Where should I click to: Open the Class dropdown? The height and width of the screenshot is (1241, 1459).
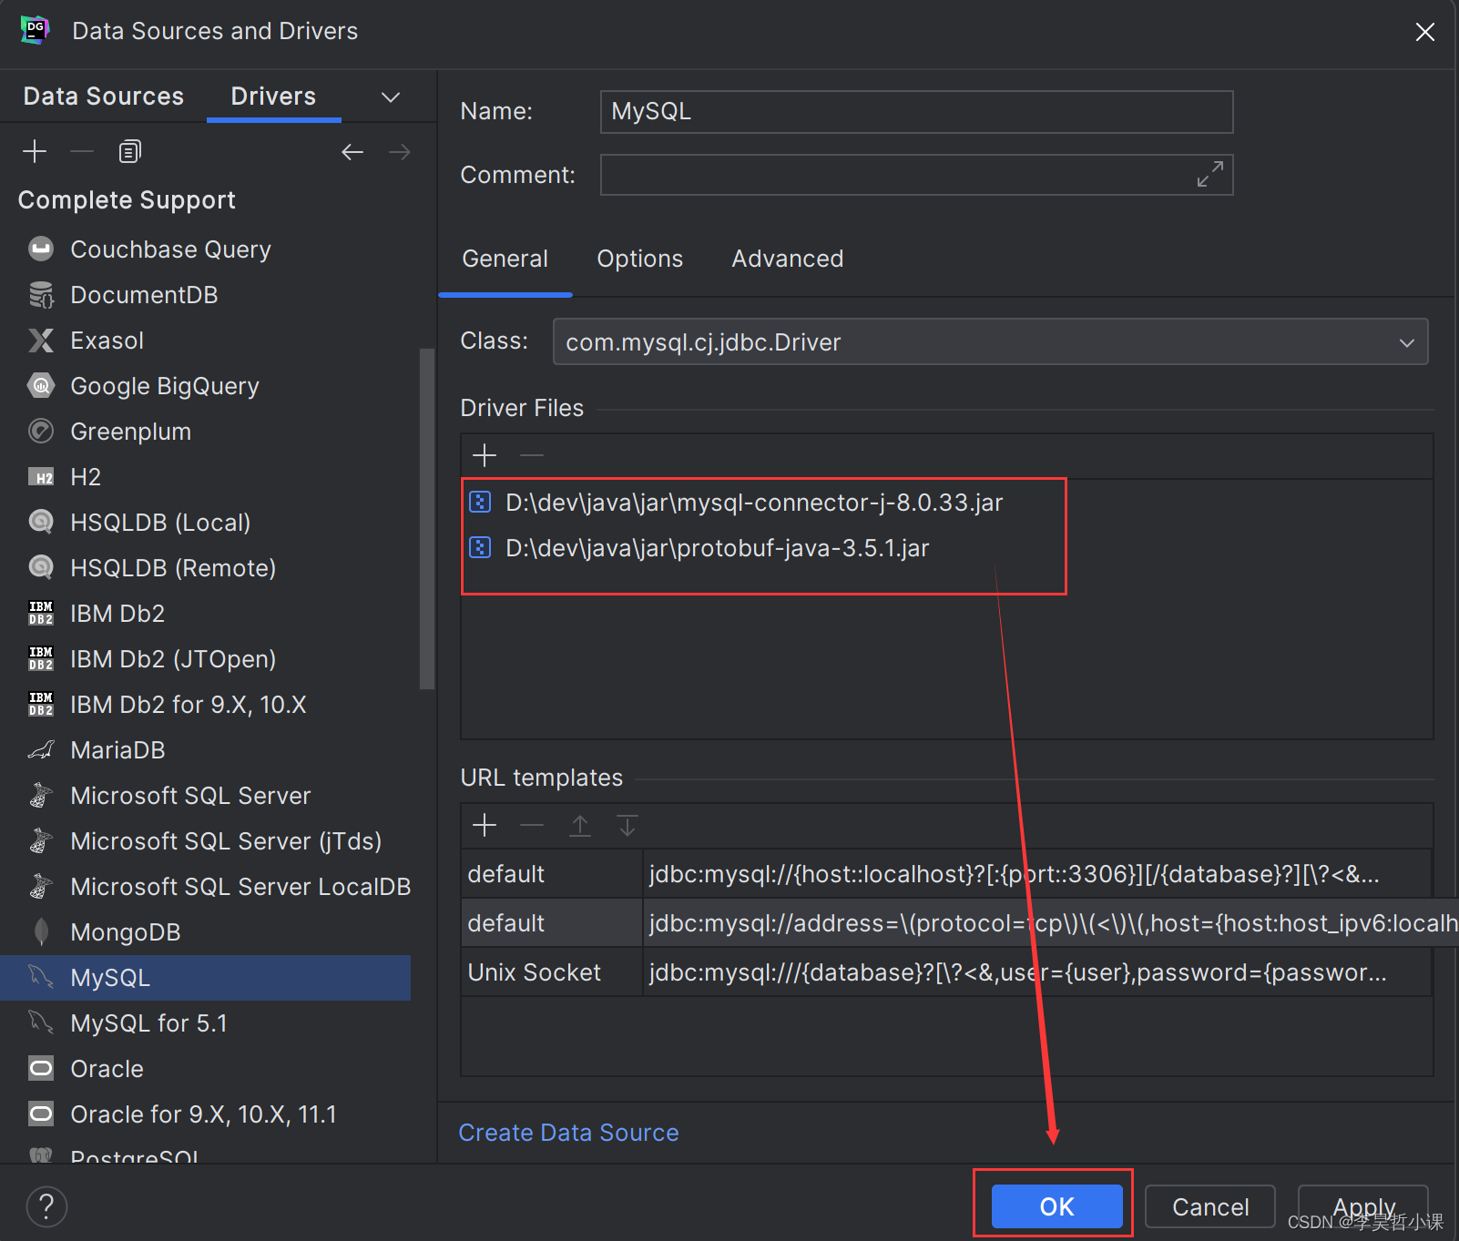pyautogui.click(x=990, y=341)
